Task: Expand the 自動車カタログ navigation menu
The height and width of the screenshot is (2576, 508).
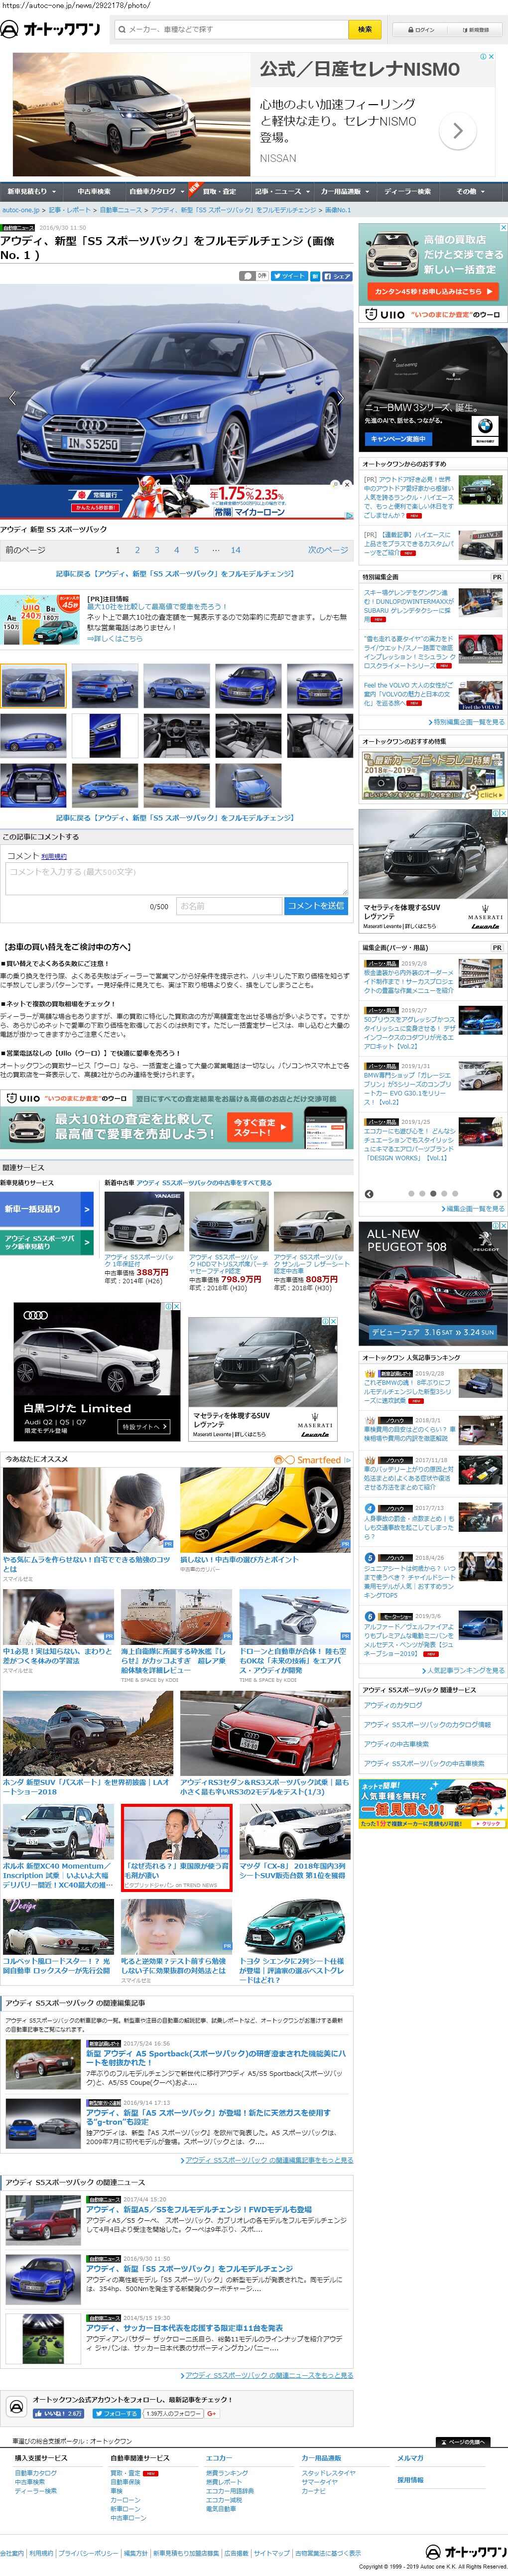Action: tap(155, 191)
